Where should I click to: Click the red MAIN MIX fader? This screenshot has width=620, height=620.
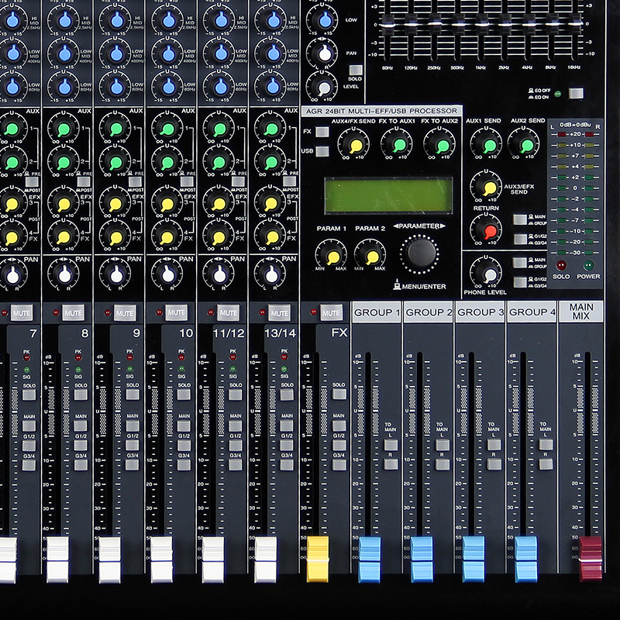click(x=591, y=556)
